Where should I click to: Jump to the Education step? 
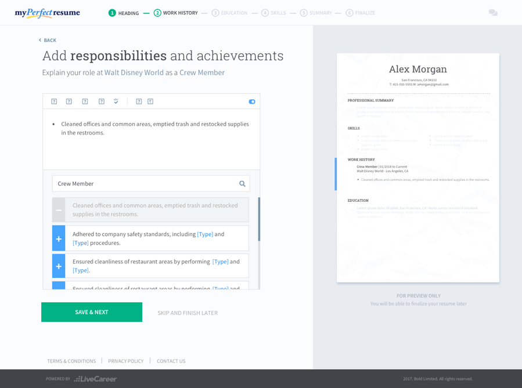point(234,13)
